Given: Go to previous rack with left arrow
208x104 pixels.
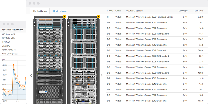Looking at the screenshot, I should click(x=31, y=75).
